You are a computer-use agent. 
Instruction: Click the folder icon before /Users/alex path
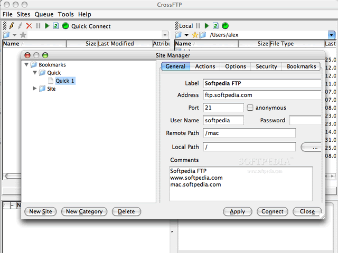click(202, 35)
